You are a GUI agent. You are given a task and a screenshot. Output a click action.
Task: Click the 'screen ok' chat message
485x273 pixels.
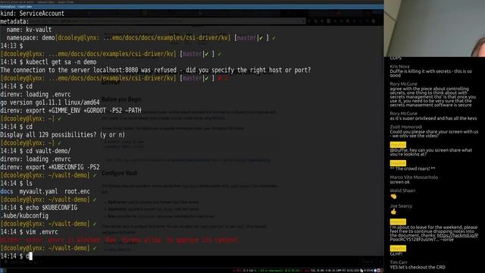pyautogui.click(x=399, y=182)
